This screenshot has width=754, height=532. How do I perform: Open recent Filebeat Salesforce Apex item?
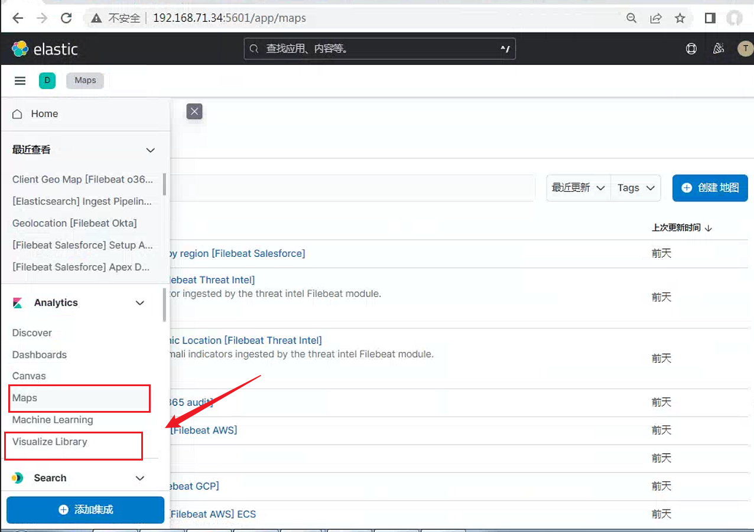coord(81,267)
